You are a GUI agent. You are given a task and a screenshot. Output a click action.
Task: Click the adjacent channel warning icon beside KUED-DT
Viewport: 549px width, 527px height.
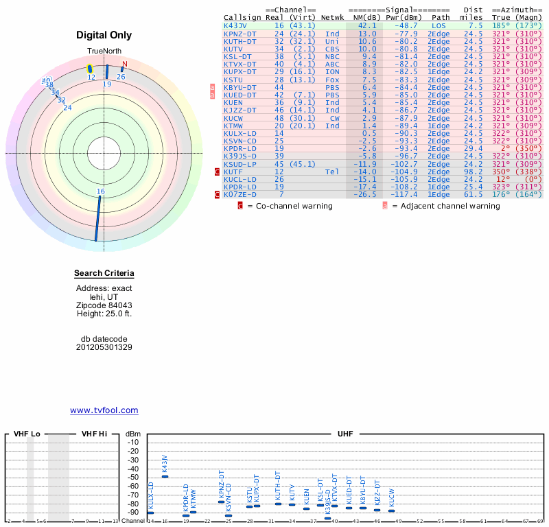tap(212, 95)
